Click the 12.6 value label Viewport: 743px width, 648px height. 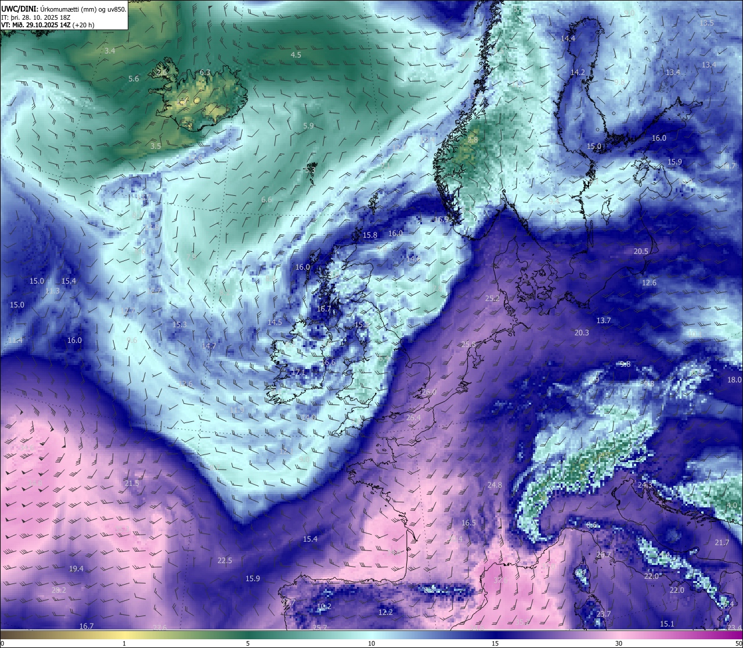pos(649,283)
